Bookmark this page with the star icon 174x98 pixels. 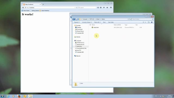click(x=98, y=8)
